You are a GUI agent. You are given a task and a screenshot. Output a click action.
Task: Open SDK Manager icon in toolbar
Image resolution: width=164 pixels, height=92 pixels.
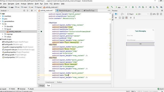tap(157, 7)
